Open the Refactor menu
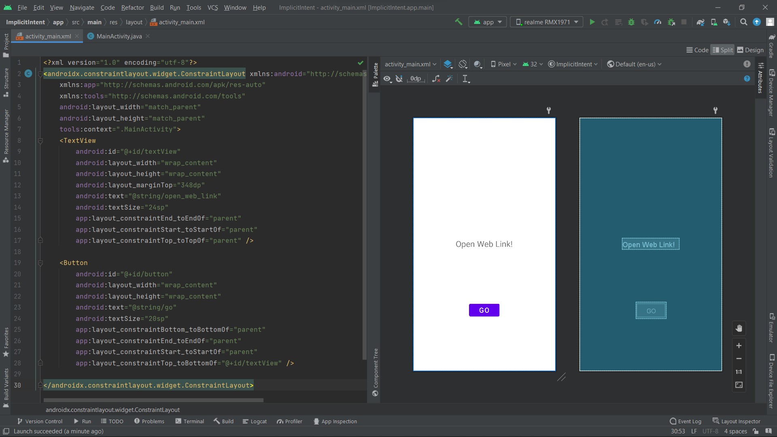Viewport: 777px width, 437px height. tap(132, 8)
